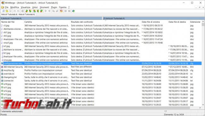
Task: Select the fc1.jpg file row
Action: pyautogui.click(x=101, y=53)
